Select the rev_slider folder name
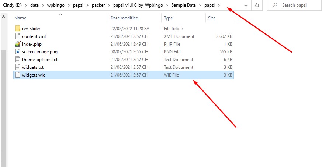This screenshot has height=167, width=322. (x=31, y=29)
